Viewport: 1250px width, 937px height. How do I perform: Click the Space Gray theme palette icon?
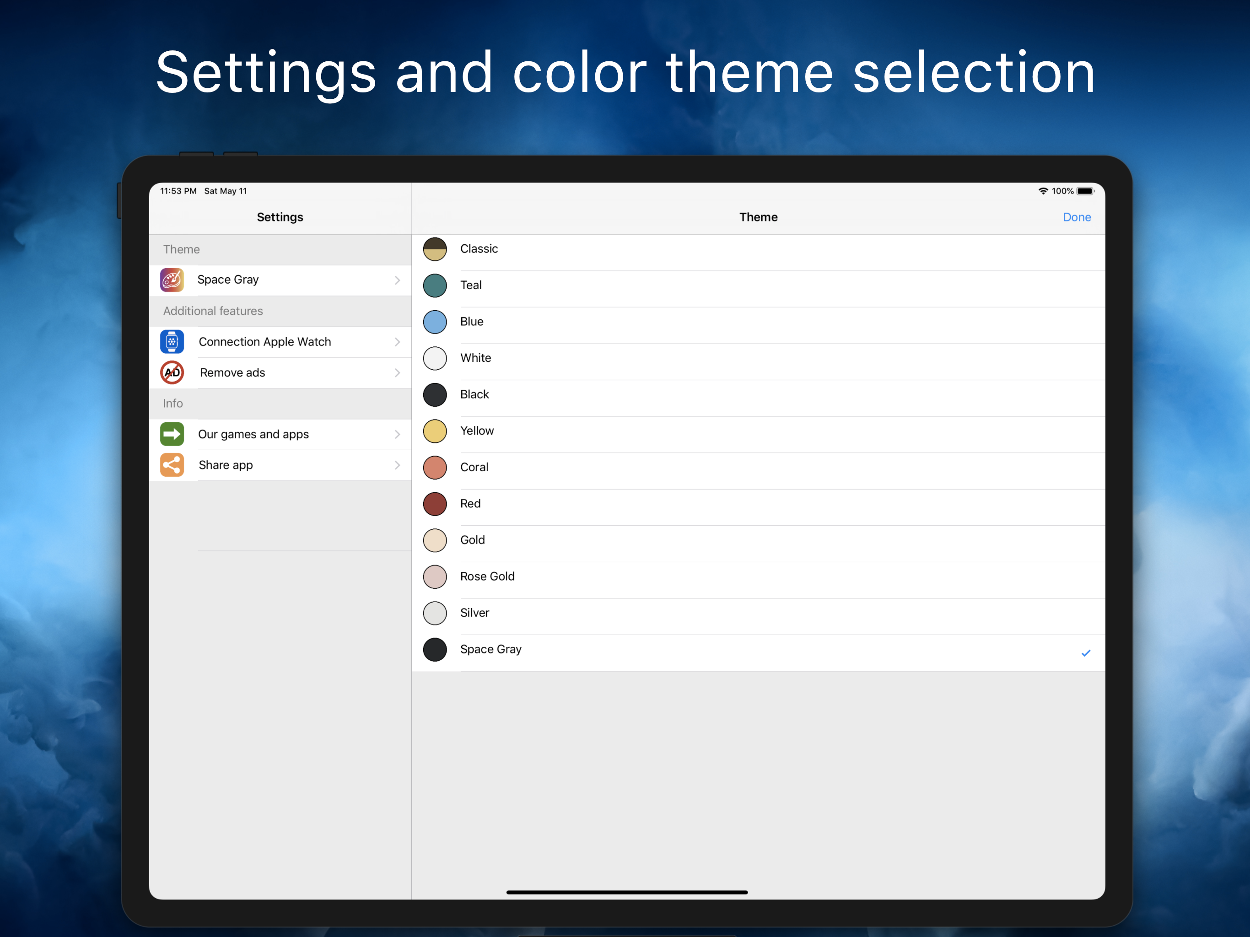coord(172,280)
